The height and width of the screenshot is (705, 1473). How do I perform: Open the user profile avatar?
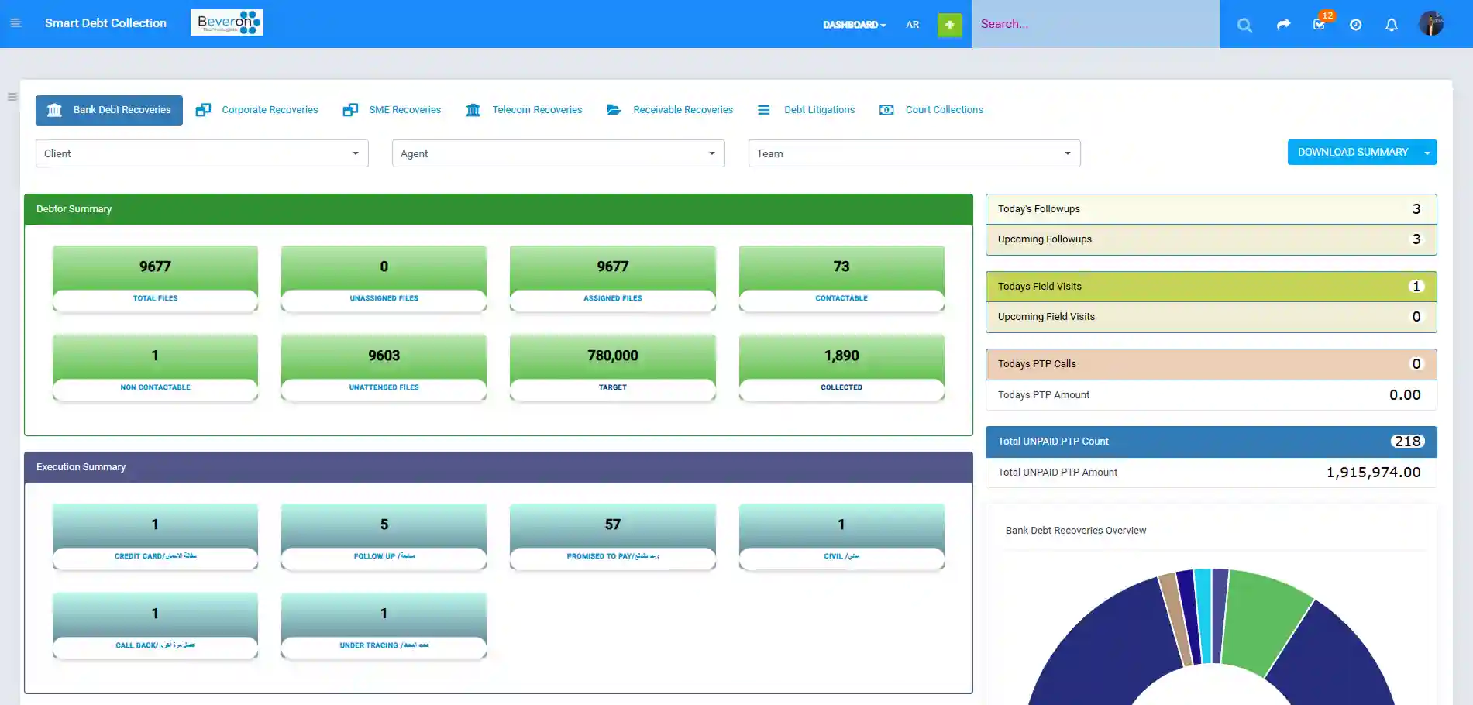click(1431, 23)
